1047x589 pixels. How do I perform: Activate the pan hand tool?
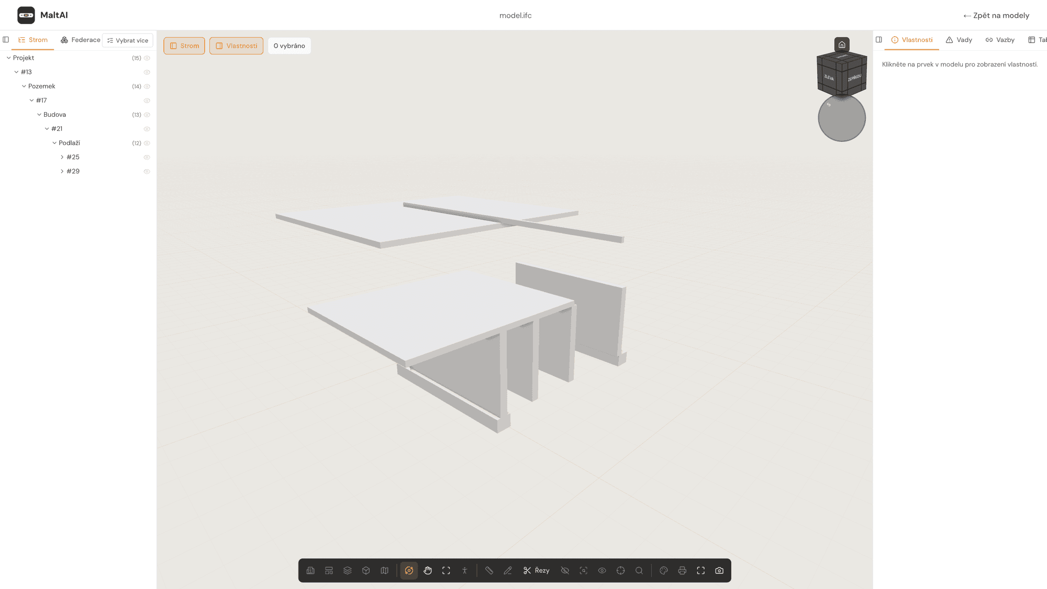pos(428,571)
